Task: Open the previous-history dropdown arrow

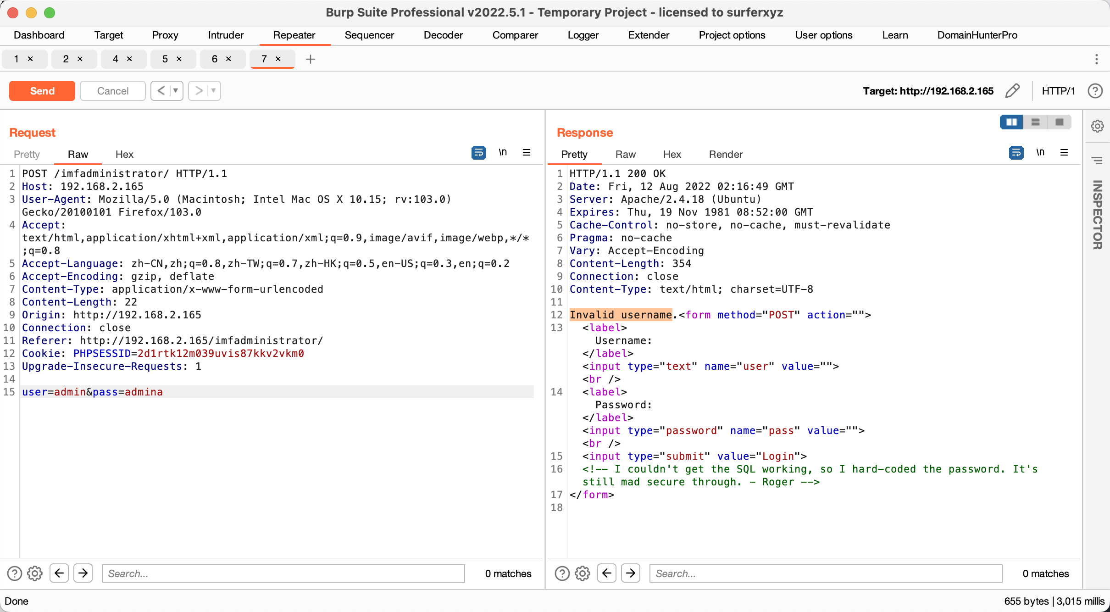Action: tap(176, 91)
